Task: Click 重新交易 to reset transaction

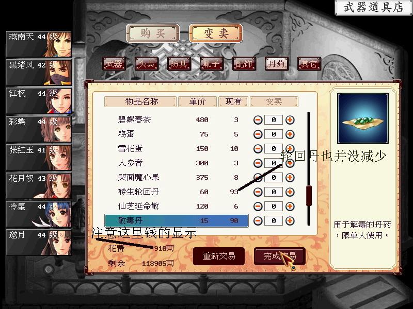Action: point(219,256)
